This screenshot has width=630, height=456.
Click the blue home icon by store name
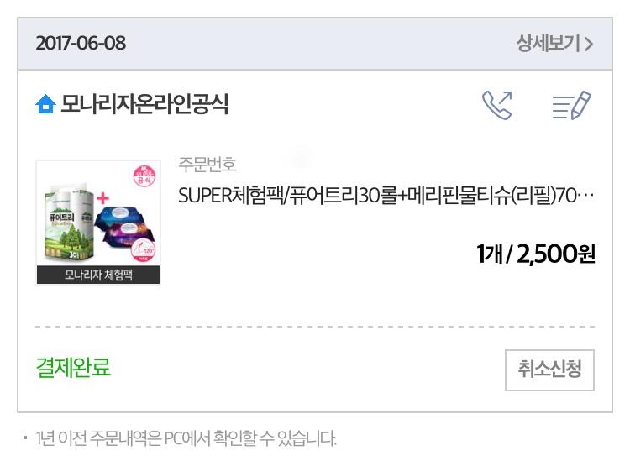pyautogui.click(x=45, y=104)
